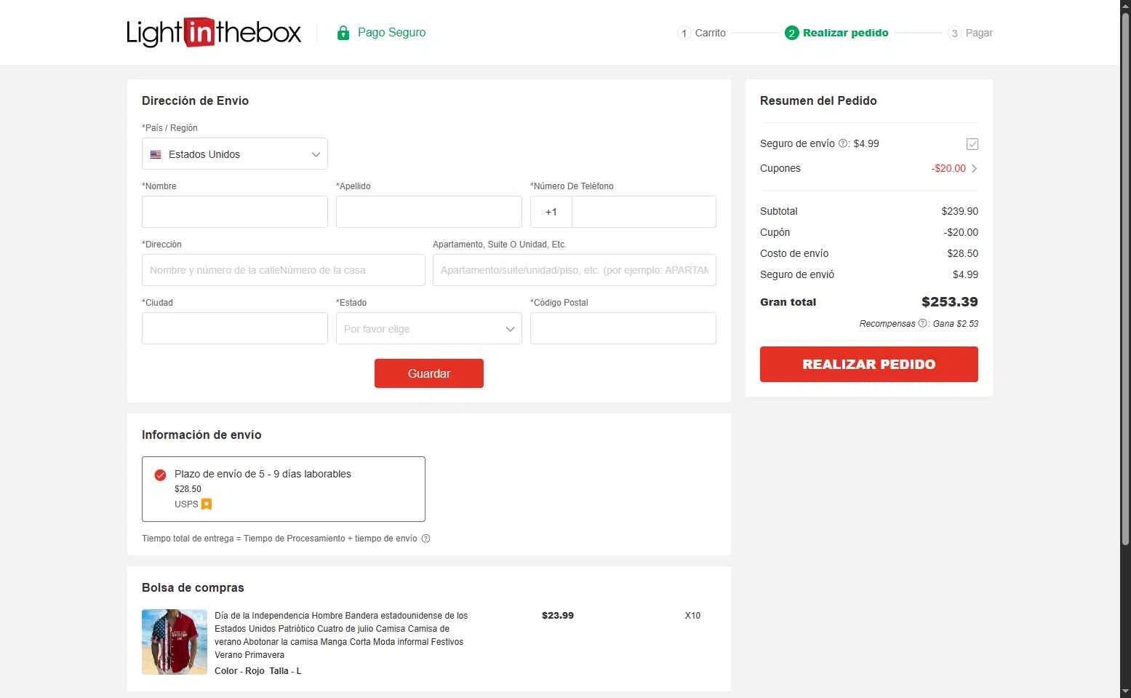Viewport: 1131px width, 698px height.
Task: Click the green Pago Seguro lock icon
Action: click(x=343, y=33)
